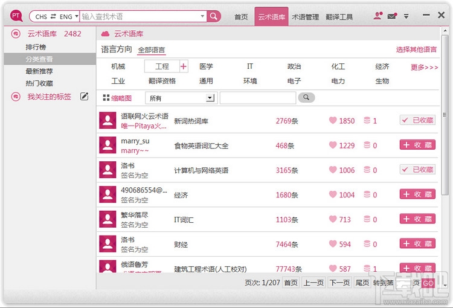Expand the search history dropdown
Viewport: 453px width, 308px height.
point(202,16)
